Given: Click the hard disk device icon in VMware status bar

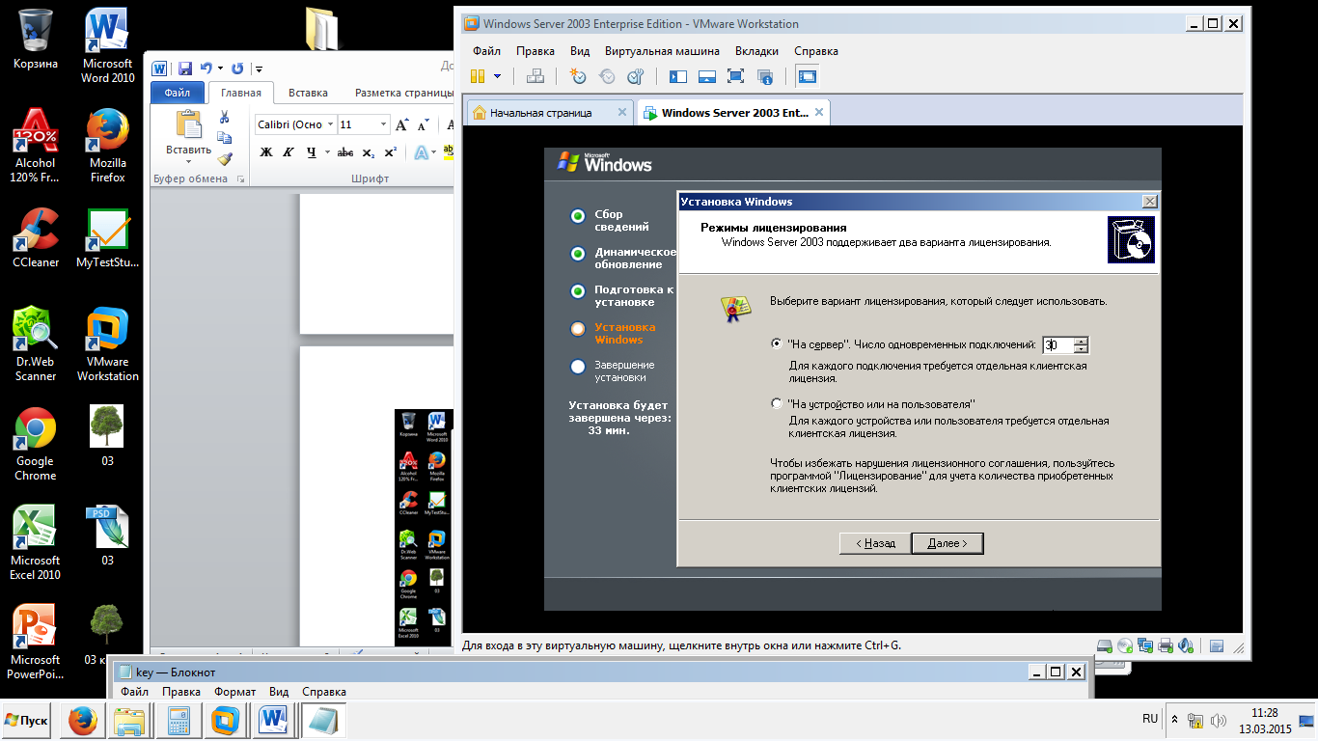Looking at the screenshot, I should (1106, 645).
